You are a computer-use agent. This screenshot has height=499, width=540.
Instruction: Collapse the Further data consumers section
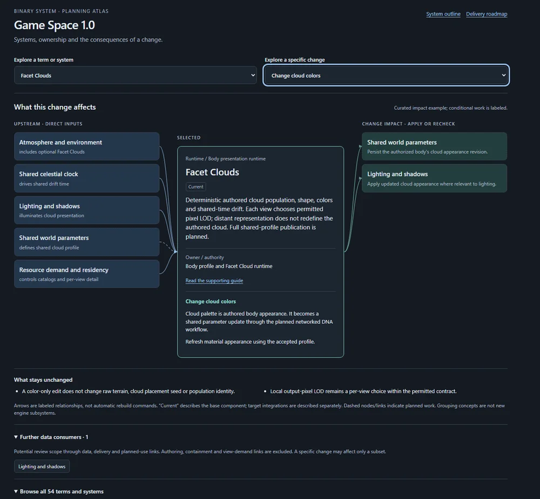pos(51,437)
